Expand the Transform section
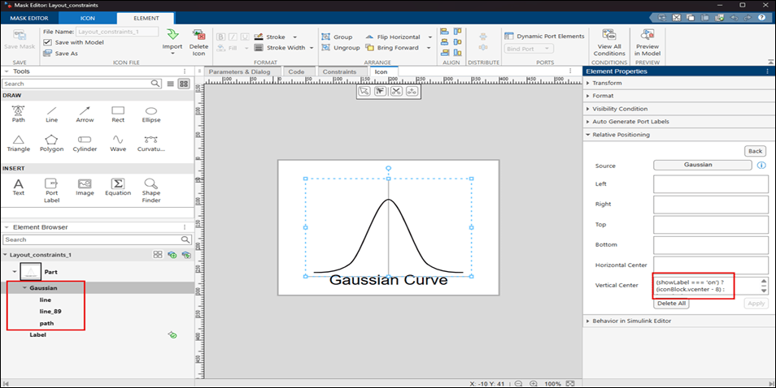Viewport: 776px width, 388px height. click(607, 83)
